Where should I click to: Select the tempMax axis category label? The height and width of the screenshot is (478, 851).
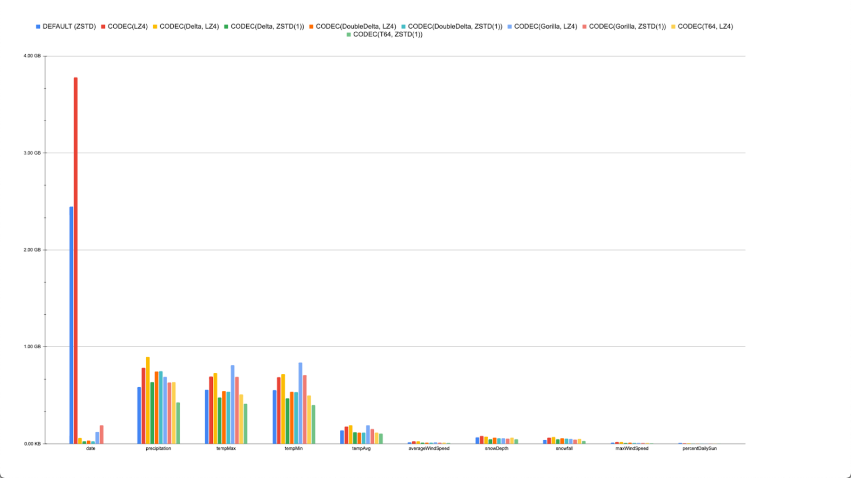[x=226, y=448]
